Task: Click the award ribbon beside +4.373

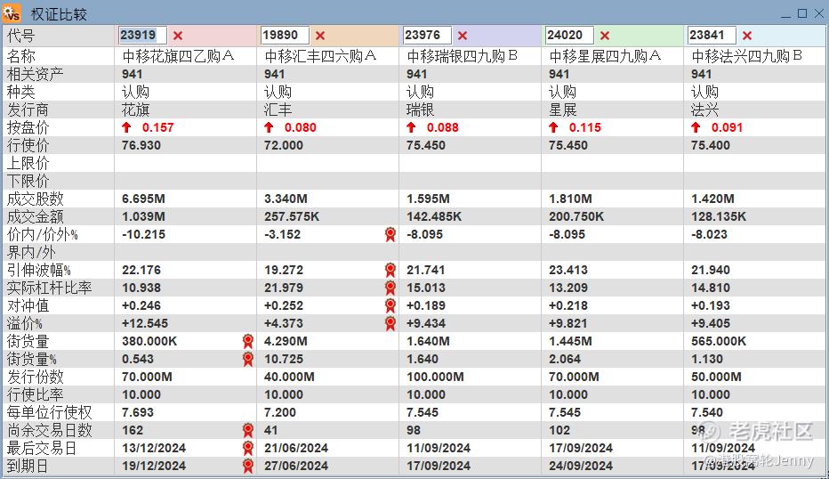Action: coord(390,323)
